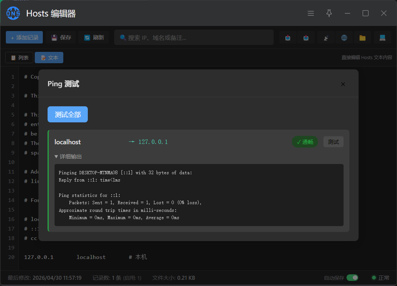Click the # 本机 comment in editor

(138, 257)
